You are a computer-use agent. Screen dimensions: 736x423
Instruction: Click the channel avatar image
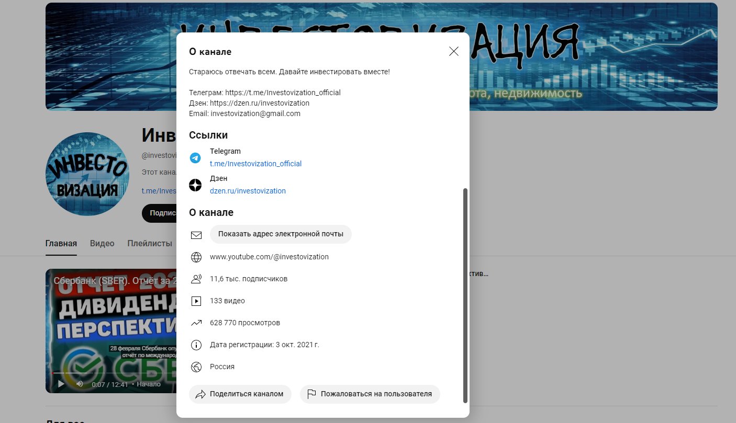[x=87, y=174]
